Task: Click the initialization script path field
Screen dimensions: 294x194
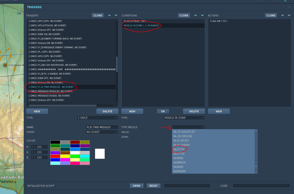Action: [187, 186]
